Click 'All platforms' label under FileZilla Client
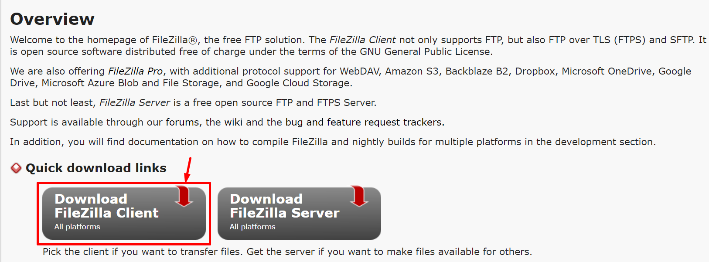709x262 pixels. (77, 227)
